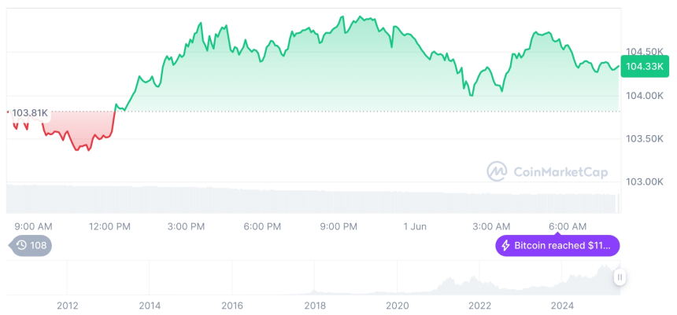The image size is (677, 315).
Task: Click the 103.81K opening price label
Action: 30,113
